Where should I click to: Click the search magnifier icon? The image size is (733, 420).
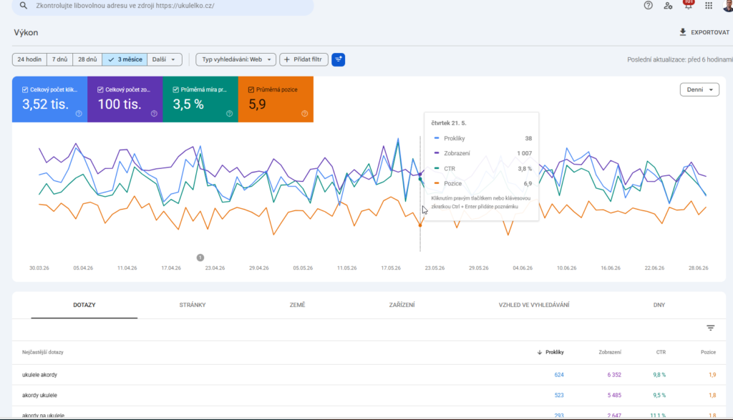pos(24,6)
